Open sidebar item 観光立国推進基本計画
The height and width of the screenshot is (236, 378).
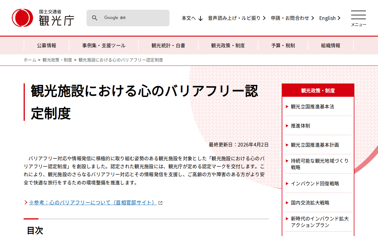(x=315, y=145)
